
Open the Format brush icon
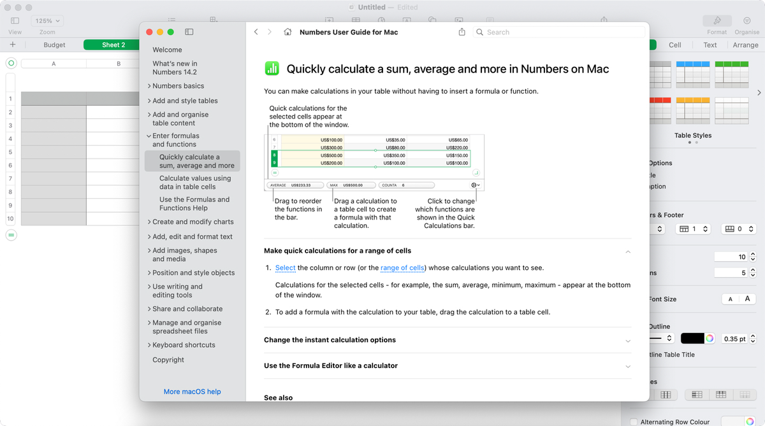point(717,20)
